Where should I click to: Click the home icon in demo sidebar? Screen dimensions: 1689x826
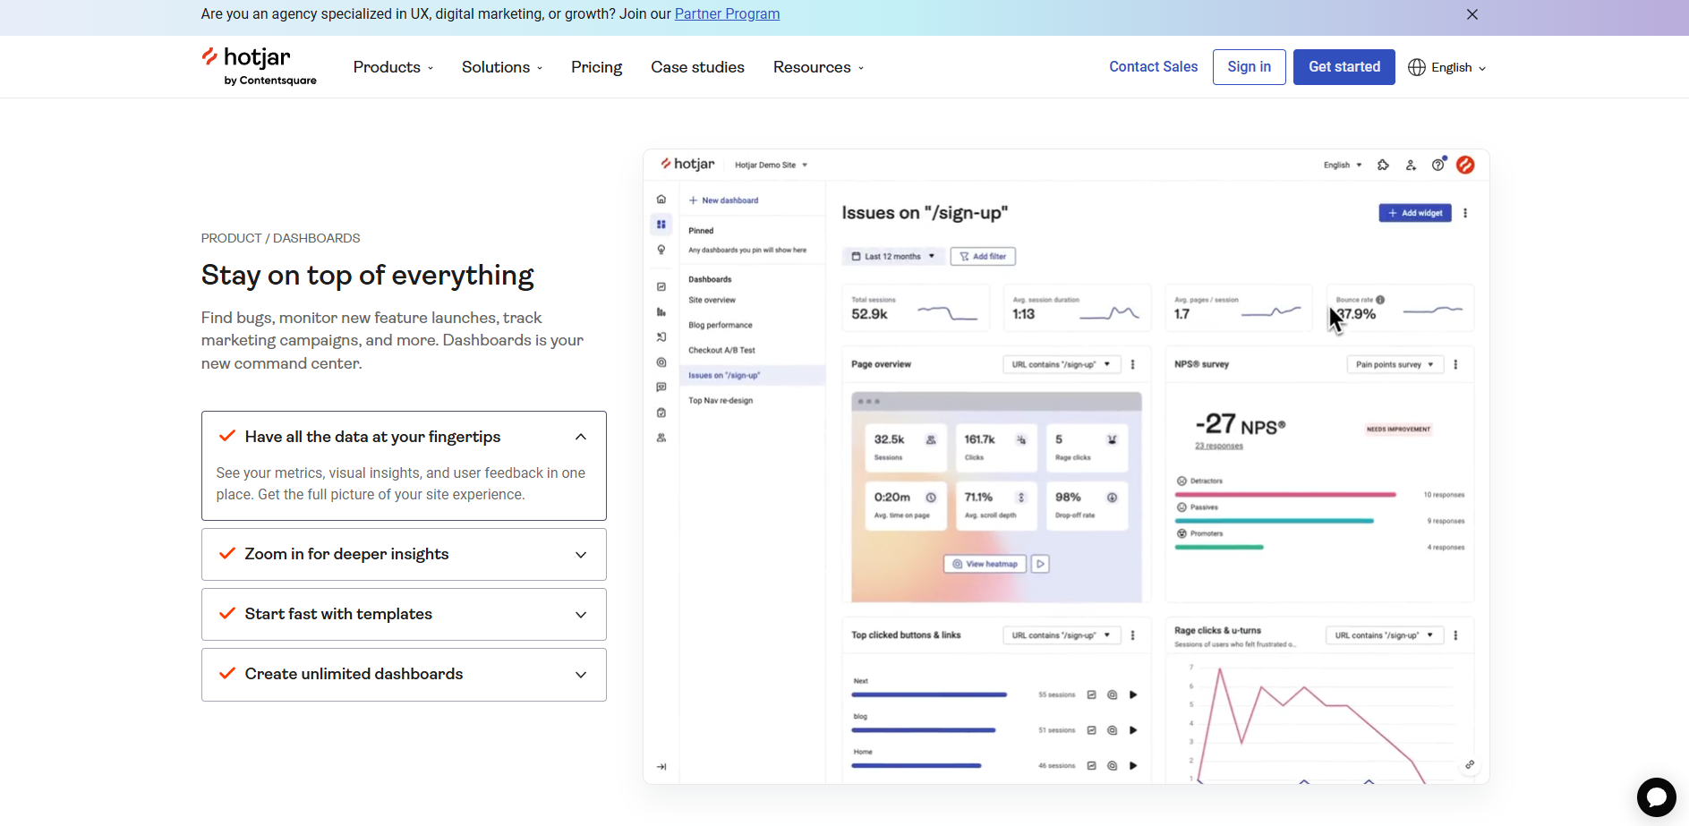click(661, 199)
